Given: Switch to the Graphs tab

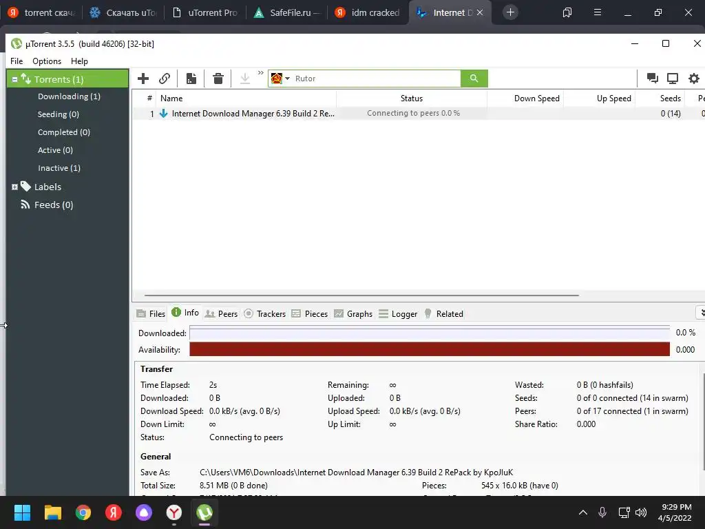Looking at the screenshot, I should click(353, 314).
